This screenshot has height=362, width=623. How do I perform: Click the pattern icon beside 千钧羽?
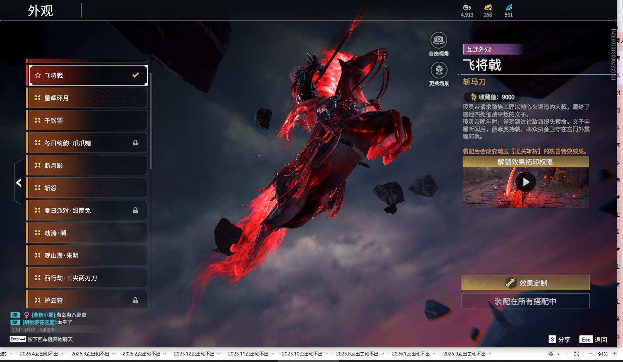click(38, 120)
